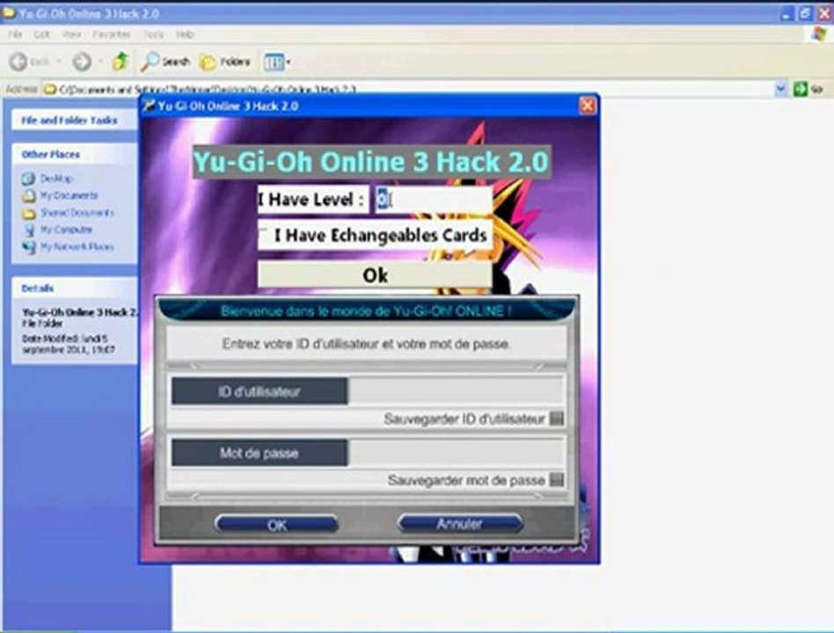Open the File menu
This screenshot has width=834, height=633.
16,34
